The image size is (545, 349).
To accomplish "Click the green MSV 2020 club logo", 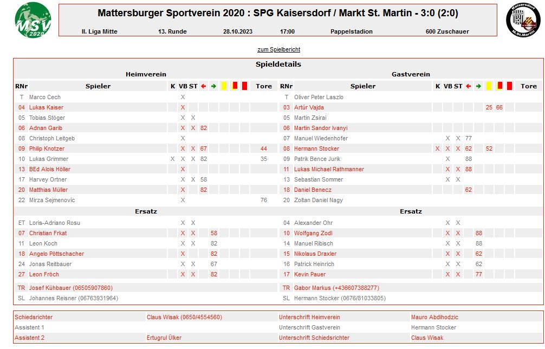I will (x=33, y=20).
